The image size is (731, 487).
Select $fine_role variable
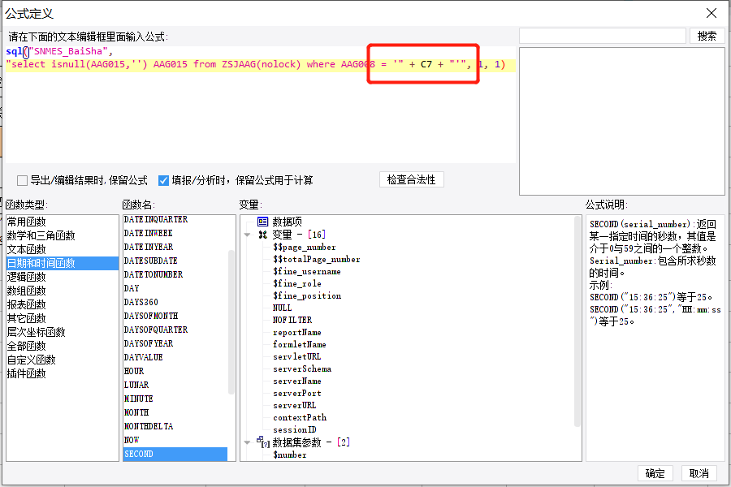point(297,284)
